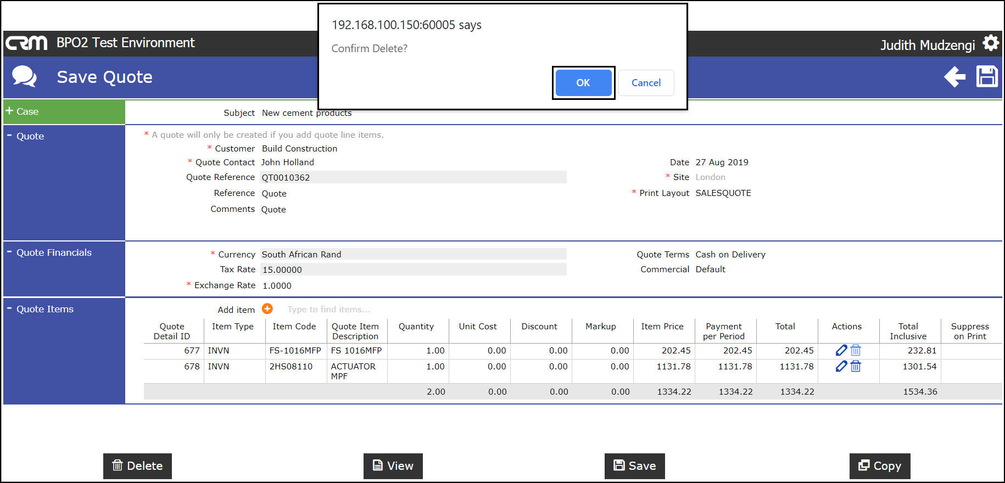
Task: Click the View button at bottom
Action: 393,466
